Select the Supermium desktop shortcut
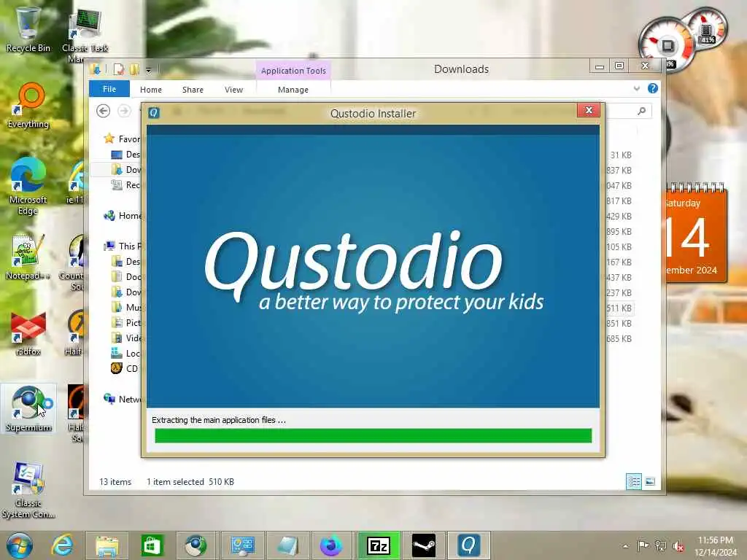The height and width of the screenshot is (560, 747). point(28,408)
